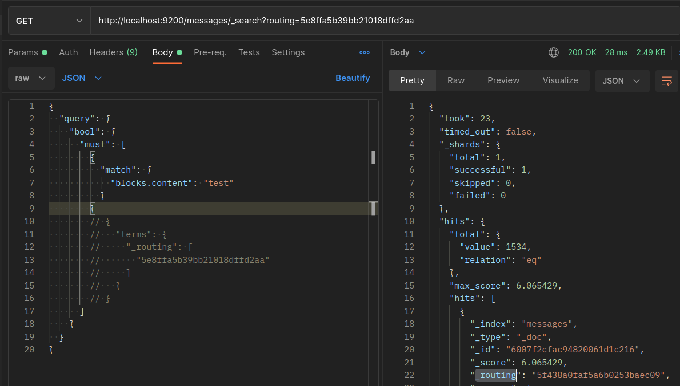Open the Tests tab
The image size is (680, 386).
[249, 52]
